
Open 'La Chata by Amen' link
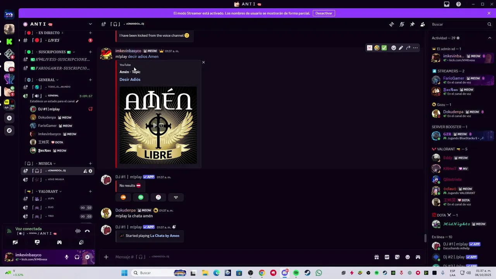(165, 236)
